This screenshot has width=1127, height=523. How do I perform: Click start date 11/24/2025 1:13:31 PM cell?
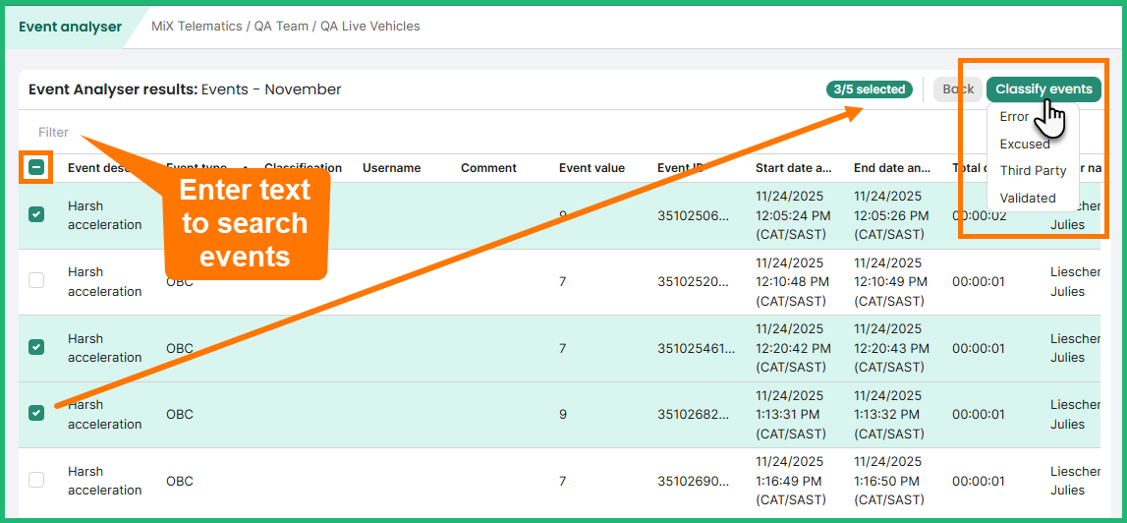[x=790, y=414]
